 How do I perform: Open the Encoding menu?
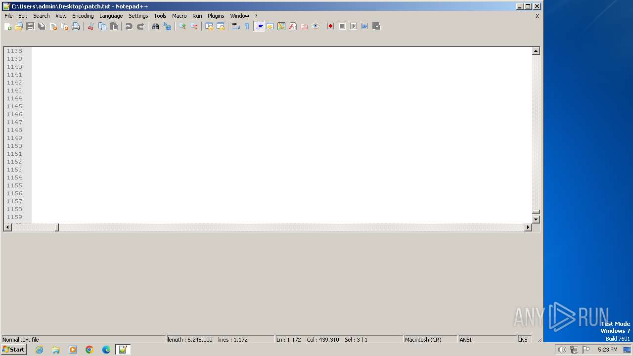click(83, 16)
